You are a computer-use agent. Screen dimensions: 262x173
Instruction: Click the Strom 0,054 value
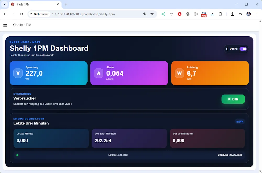click(x=115, y=73)
